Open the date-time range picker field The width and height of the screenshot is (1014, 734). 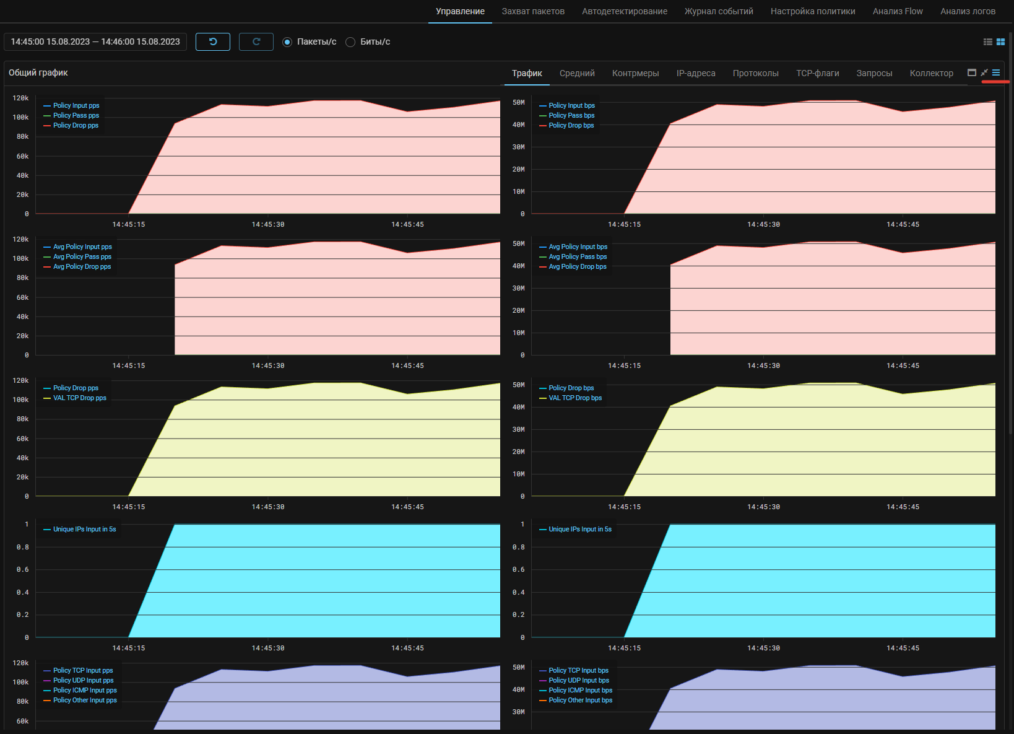95,42
